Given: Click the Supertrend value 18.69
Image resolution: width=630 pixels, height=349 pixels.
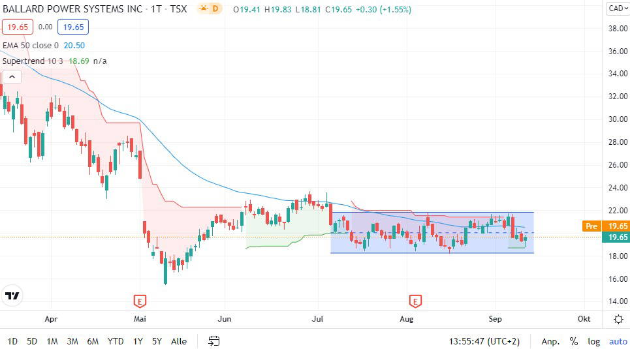Looking at the screenshot, I should pyautogui.click(x=79, y=61).
